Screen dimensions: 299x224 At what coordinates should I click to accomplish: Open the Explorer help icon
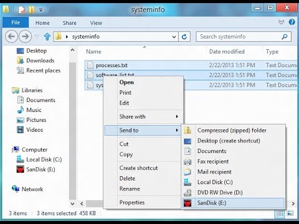[x=292, y=22]
